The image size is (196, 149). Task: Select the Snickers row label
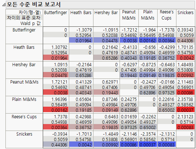tap(24, 134)
